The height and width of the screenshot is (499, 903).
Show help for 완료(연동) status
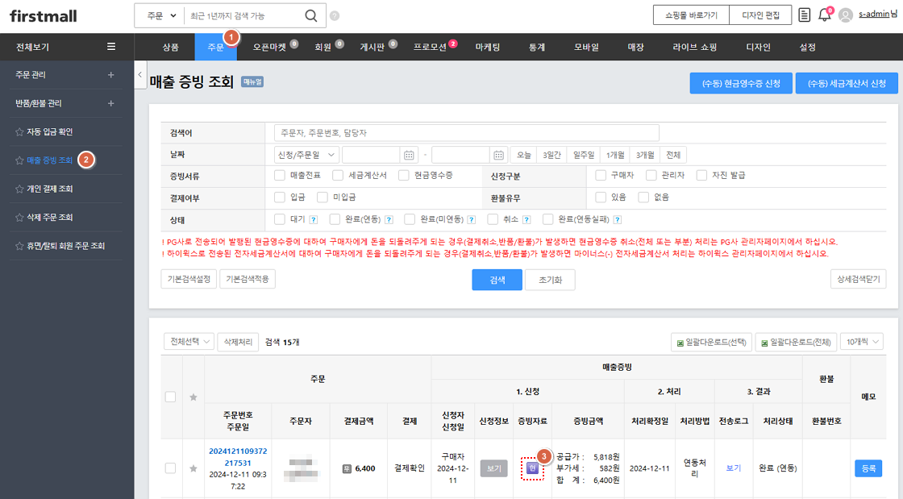(389, 220)
